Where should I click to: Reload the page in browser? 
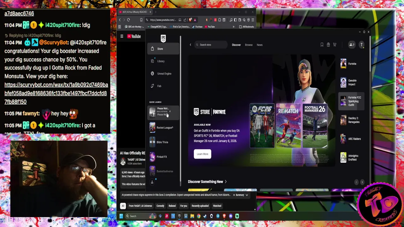pos(128,20)
